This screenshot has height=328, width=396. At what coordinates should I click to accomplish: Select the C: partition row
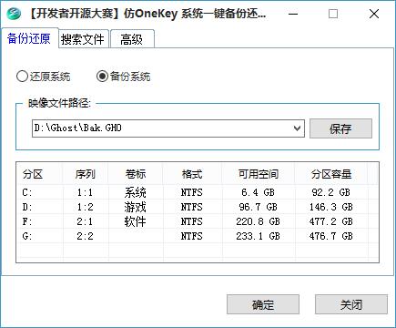pyautogui.click(x=198, y=192)
